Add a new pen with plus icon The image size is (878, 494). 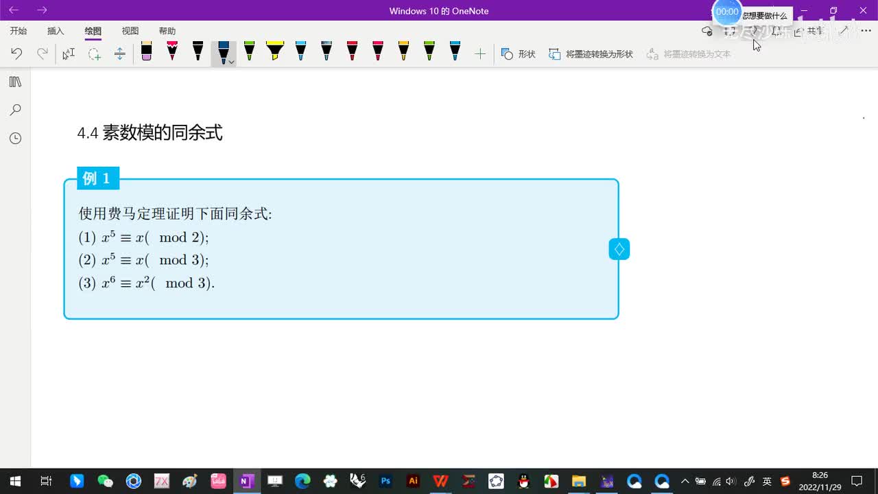coord(480,54)
